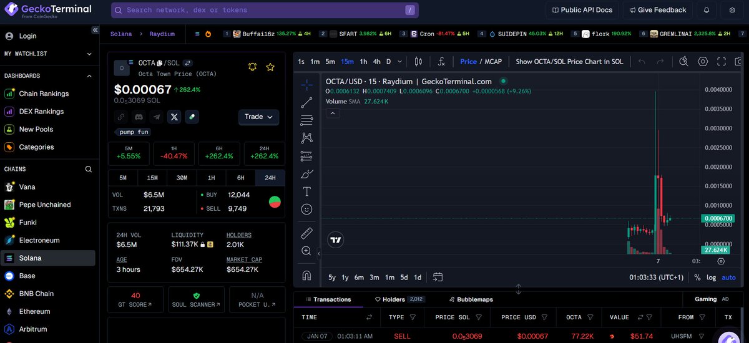Open the TradingView logo link

coord(336,240)
